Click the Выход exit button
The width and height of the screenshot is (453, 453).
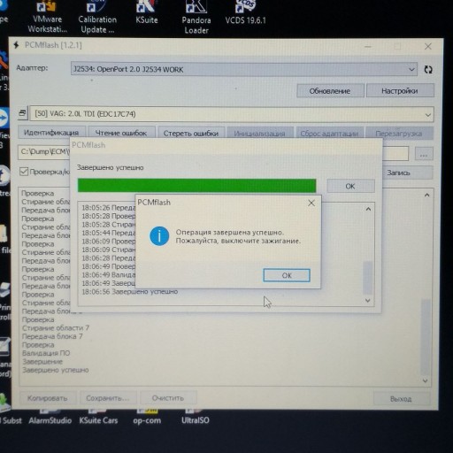pyautogui.click(x=401, y=399)
